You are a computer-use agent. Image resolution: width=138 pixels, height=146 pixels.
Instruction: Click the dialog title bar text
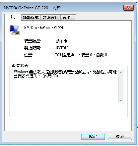[32, 8]
